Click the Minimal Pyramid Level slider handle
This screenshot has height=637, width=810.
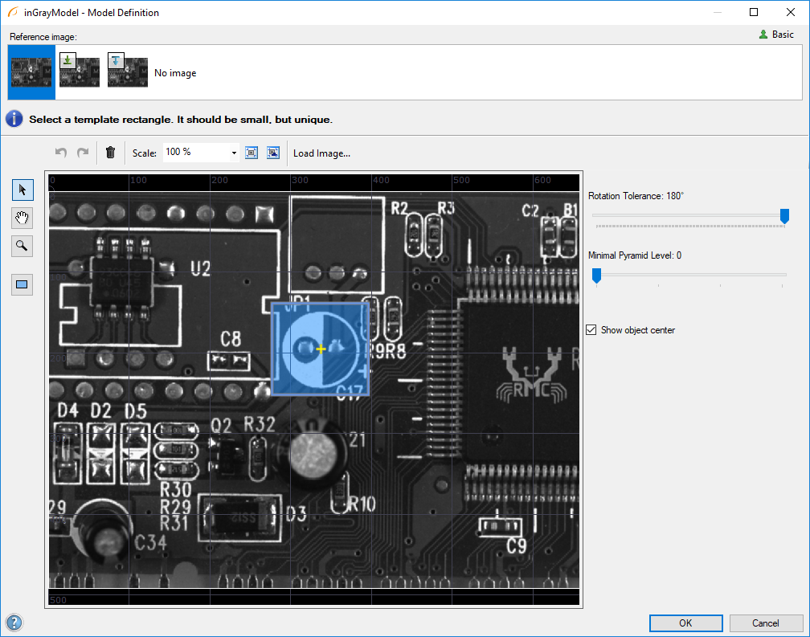pos(596,276)
